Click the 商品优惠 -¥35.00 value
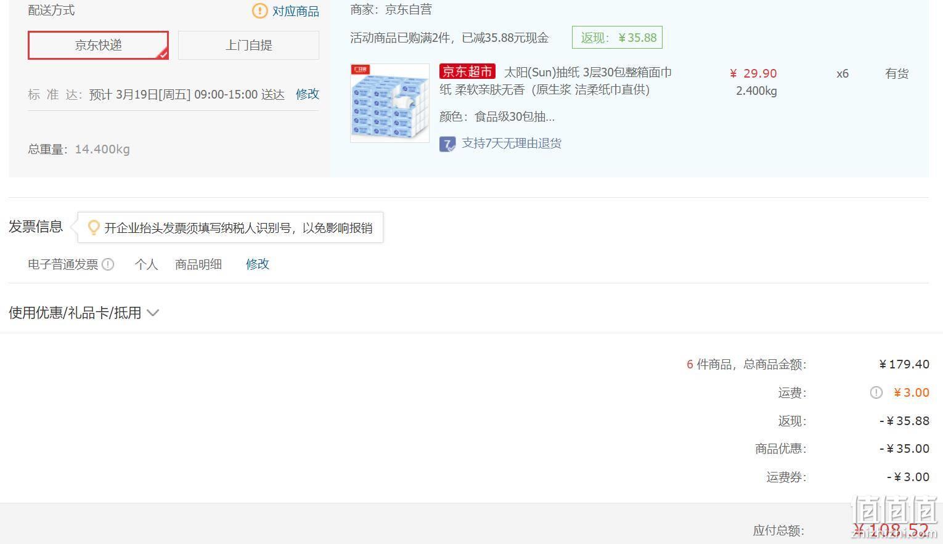The width and height of the screenshot is (943, 544). (904, 449)
